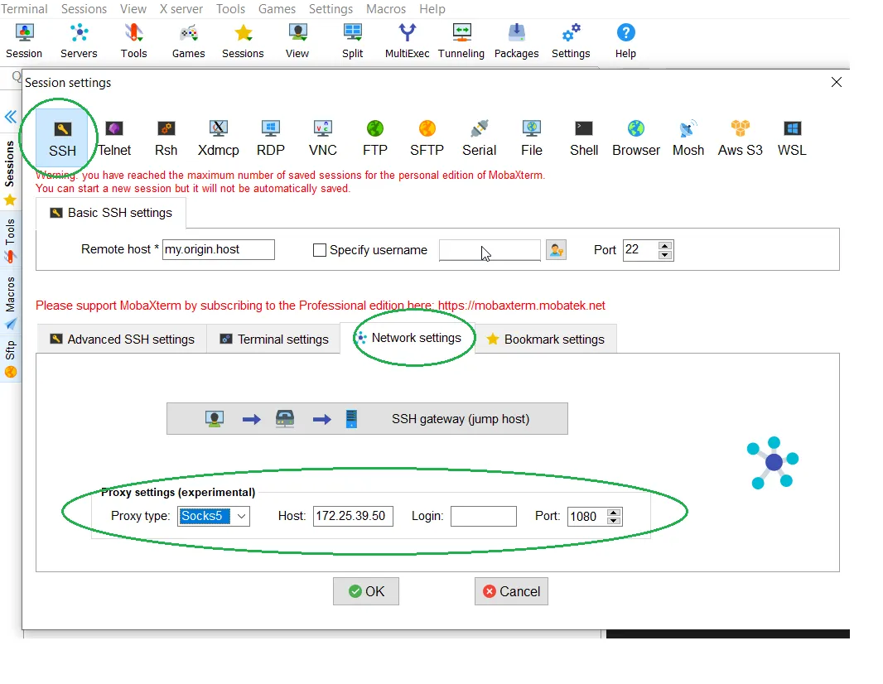The height and width of the screenshot is (684, 883).
Task: Open the Games toolbar icon
Action: (188, 41)
